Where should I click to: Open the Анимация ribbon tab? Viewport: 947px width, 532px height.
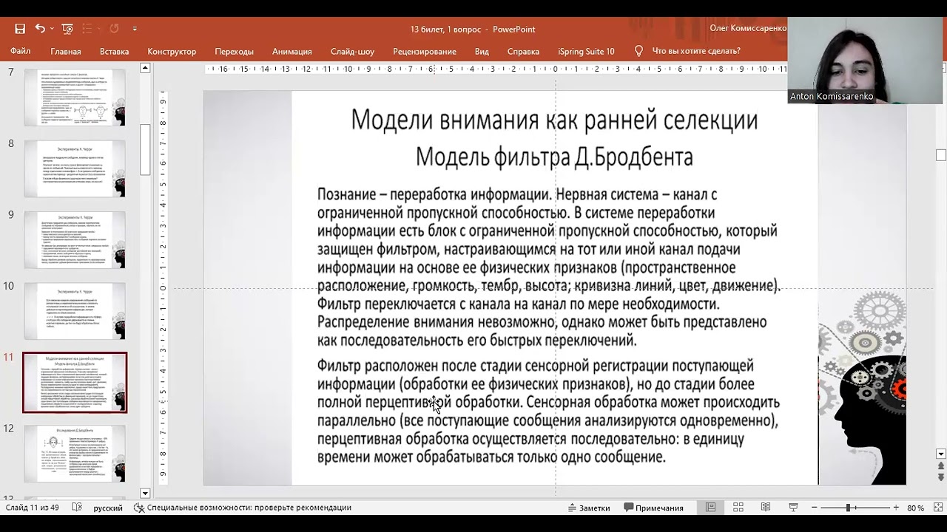(291, 51)
